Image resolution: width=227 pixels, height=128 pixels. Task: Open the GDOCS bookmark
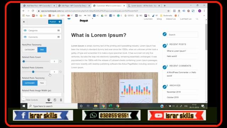pos(129,16)
